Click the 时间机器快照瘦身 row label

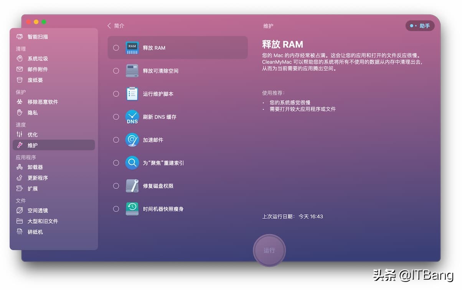(x=163, y=209)
